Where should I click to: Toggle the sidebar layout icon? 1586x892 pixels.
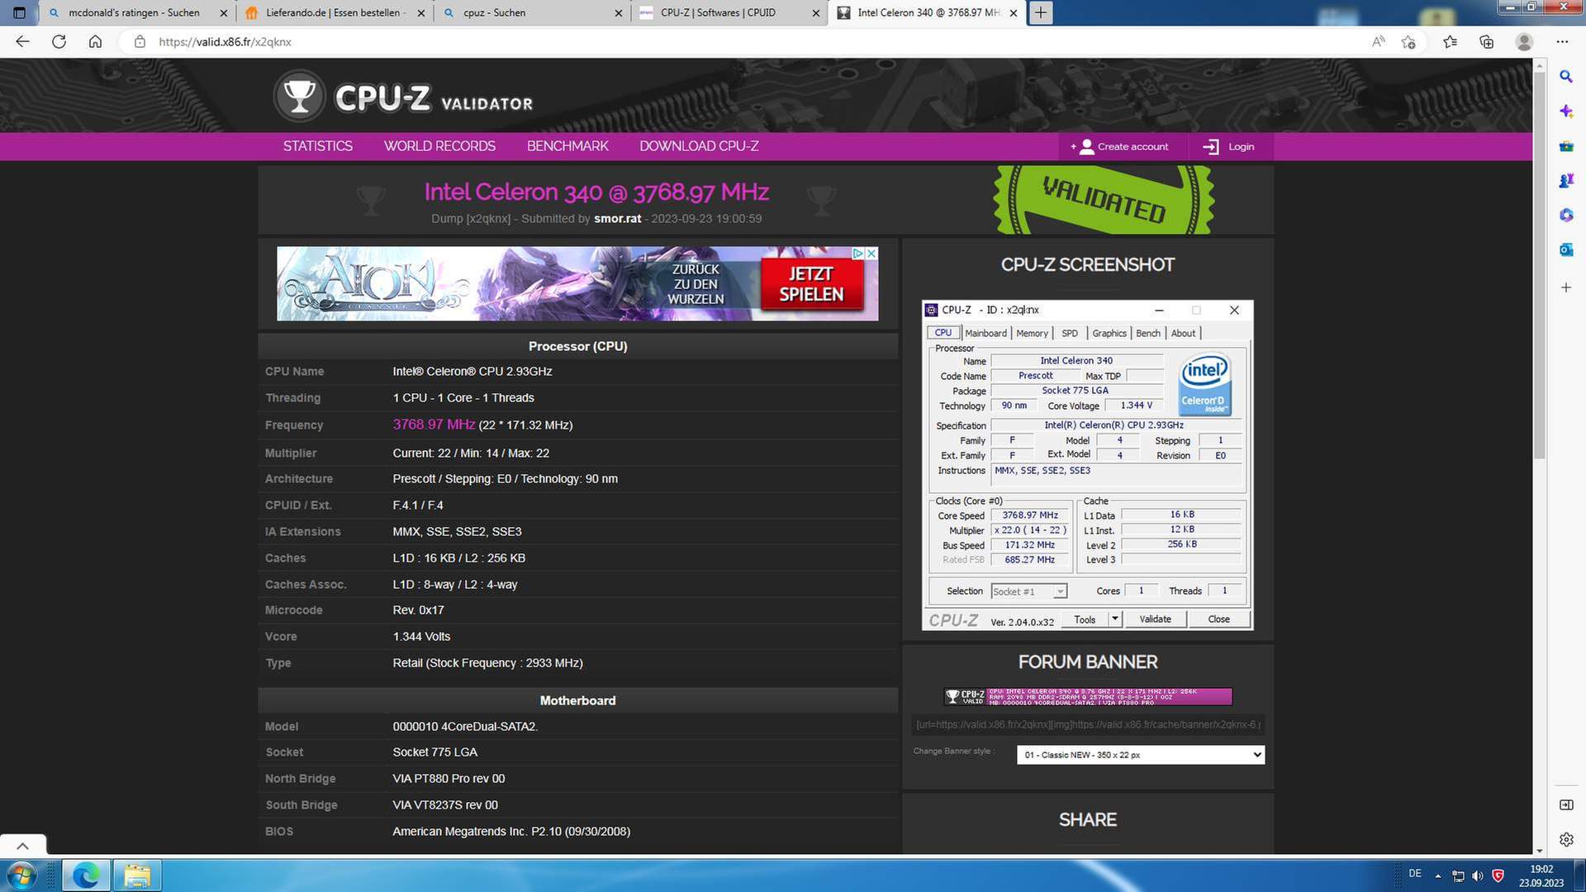coord(1566,804)
